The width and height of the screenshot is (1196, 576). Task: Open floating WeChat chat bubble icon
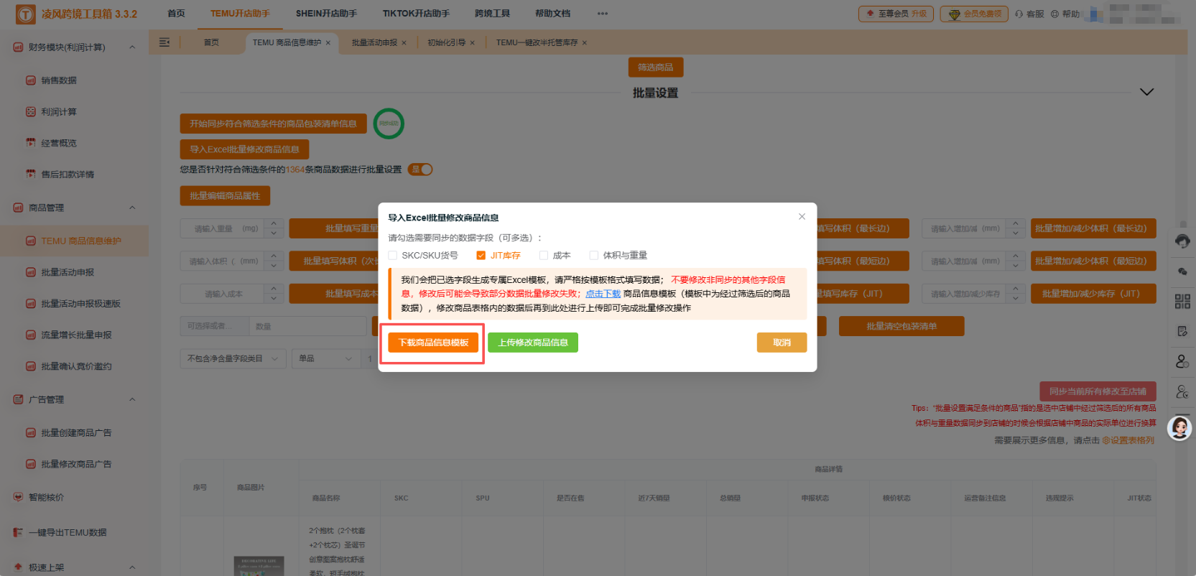point(1182,271)
